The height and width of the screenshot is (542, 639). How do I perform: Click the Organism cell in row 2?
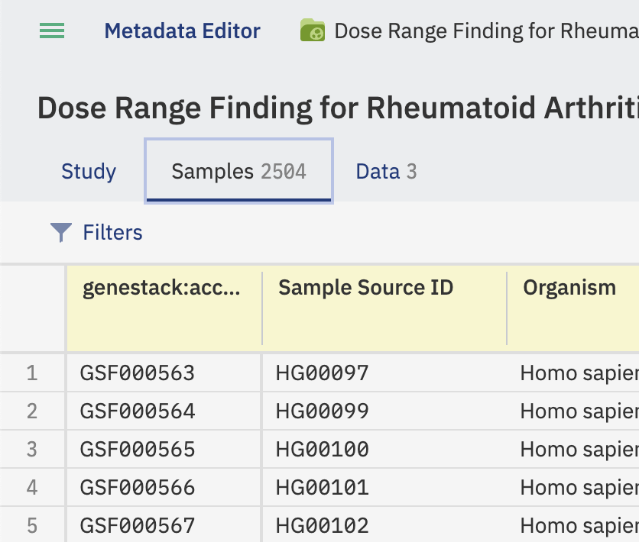573,411
